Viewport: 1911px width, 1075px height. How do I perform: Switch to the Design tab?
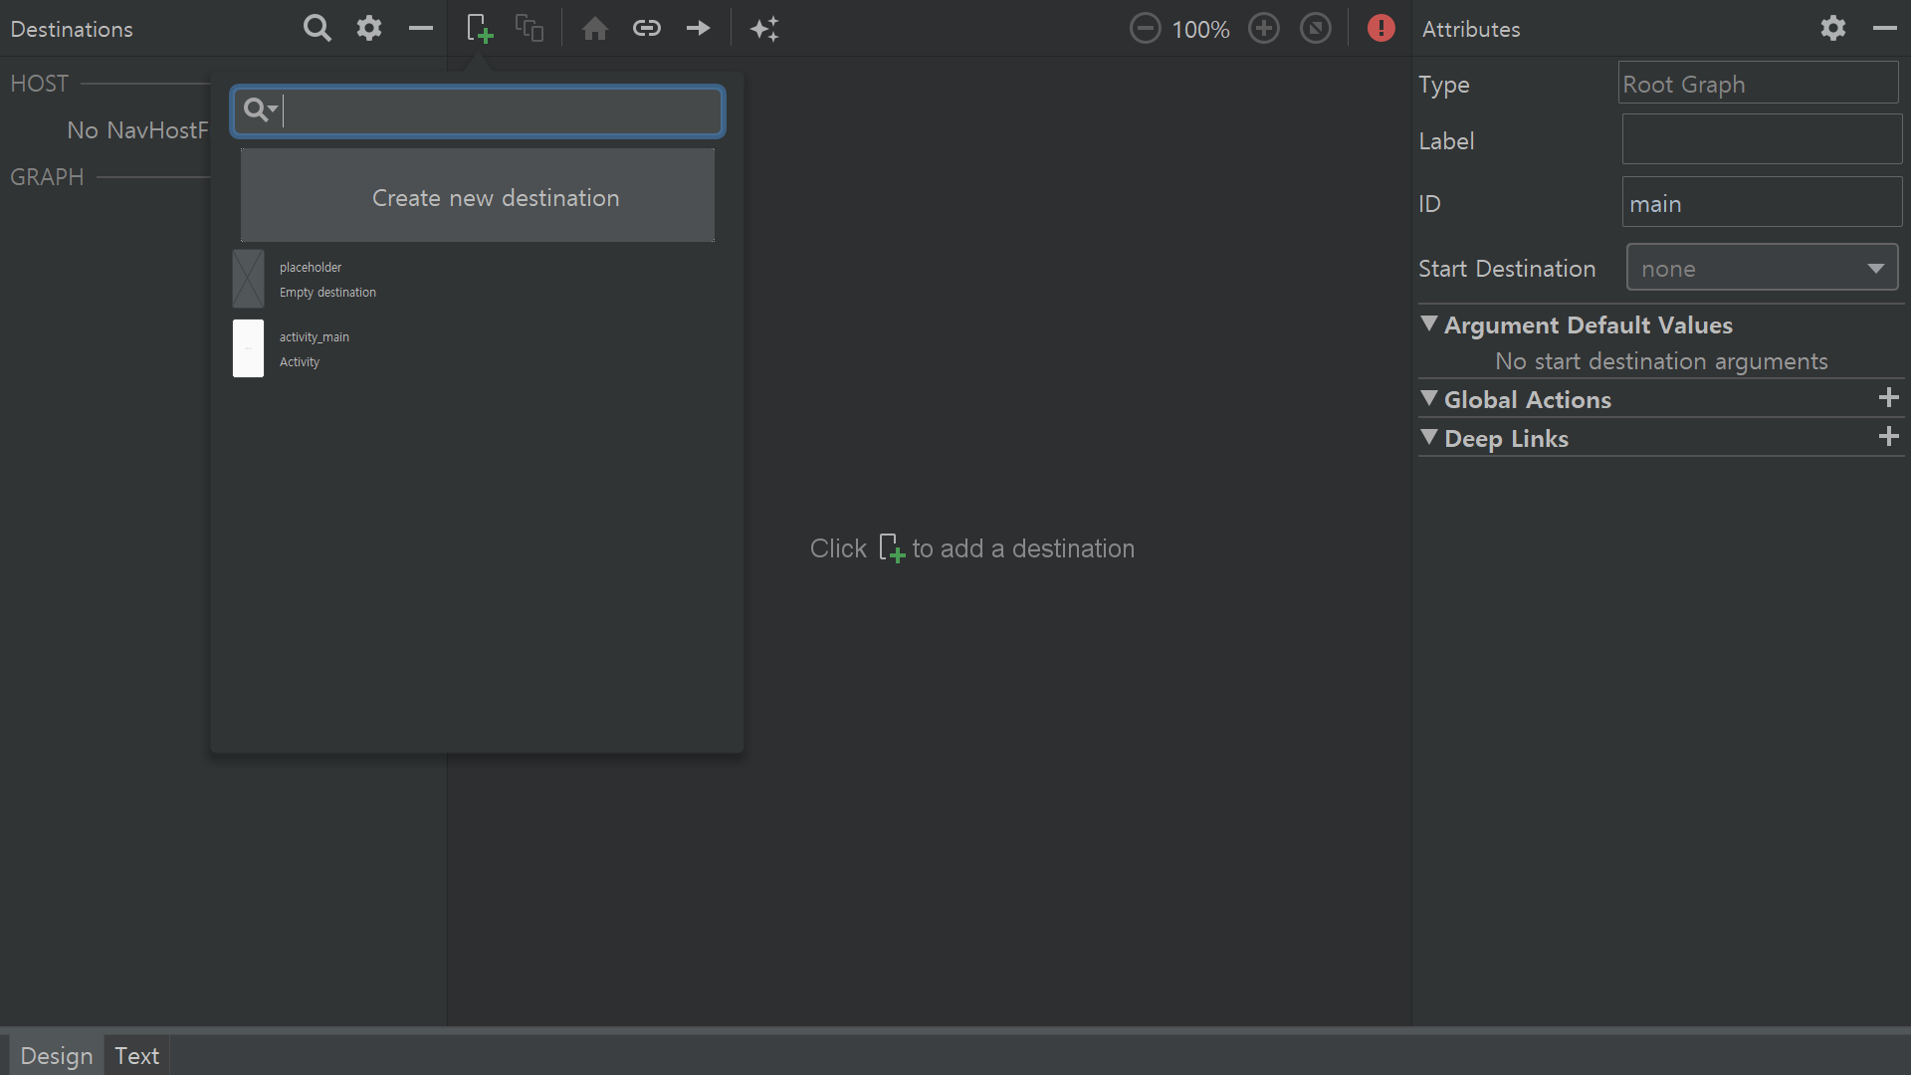point(56,1056)
